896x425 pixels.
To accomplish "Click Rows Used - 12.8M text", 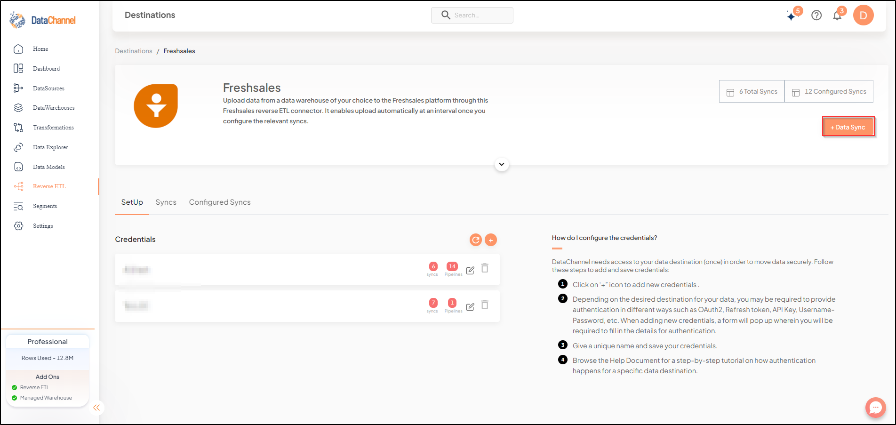I will [48, 358].
